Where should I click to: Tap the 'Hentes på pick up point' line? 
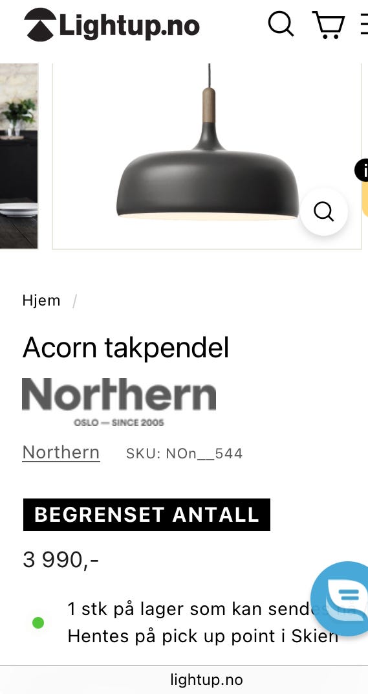(203, 636)
